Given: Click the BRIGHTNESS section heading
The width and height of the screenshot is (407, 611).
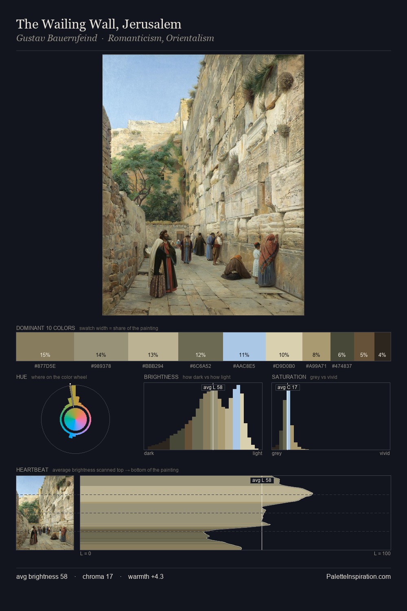Looking at the screenshot, I should click(161, 377).
